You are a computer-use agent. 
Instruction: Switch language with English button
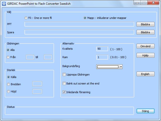point(145,74)
